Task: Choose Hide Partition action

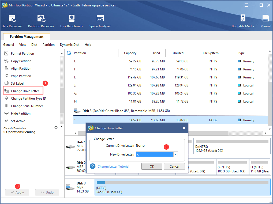Action: point(21,113)
